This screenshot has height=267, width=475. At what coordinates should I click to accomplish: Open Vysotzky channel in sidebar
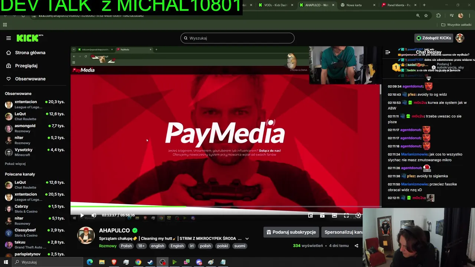35,152
